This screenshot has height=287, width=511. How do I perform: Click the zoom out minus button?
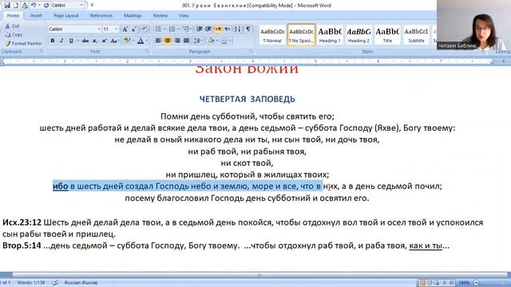(477, 283)
